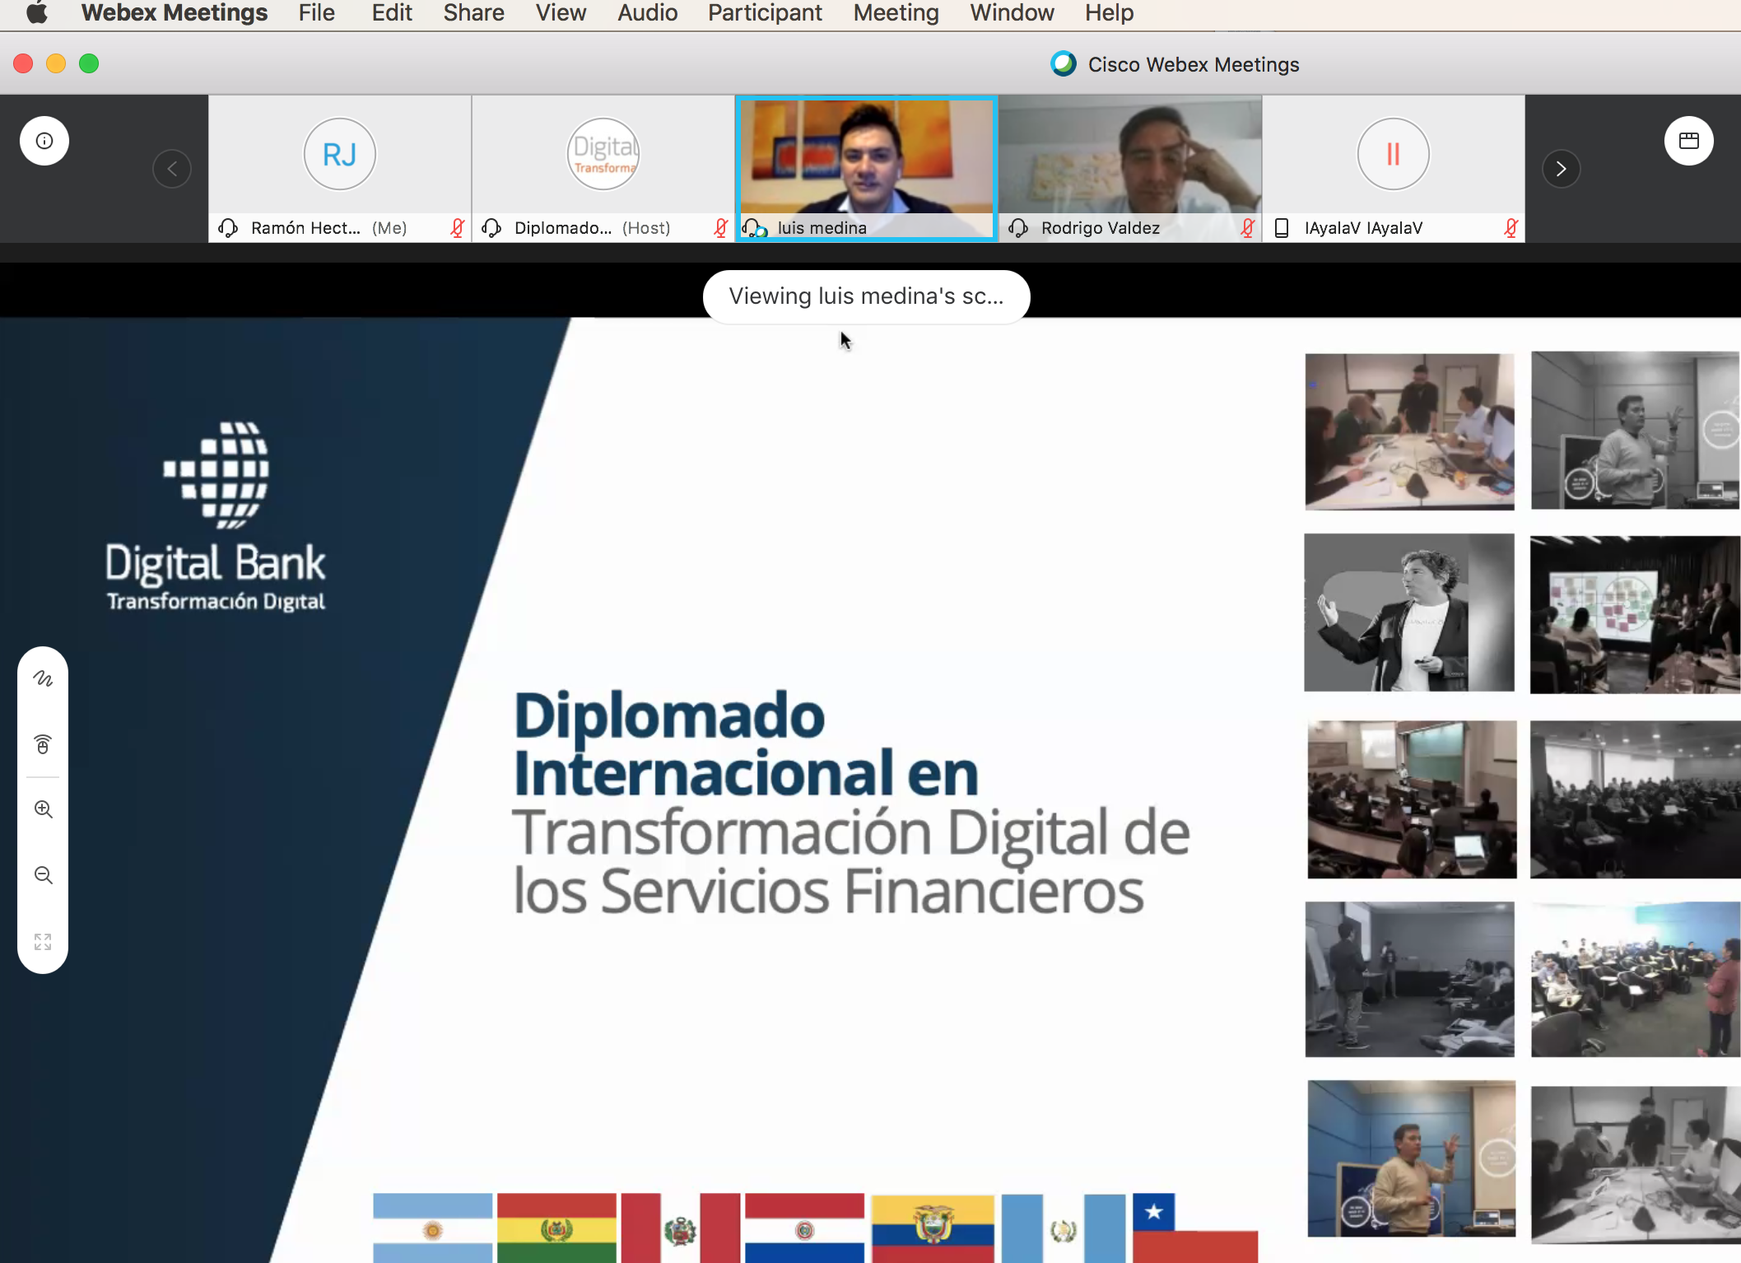The image size is (1741, 1263).
Task: Click Ramón Hect's headset audio icon
Action: [x=228, y=228]
